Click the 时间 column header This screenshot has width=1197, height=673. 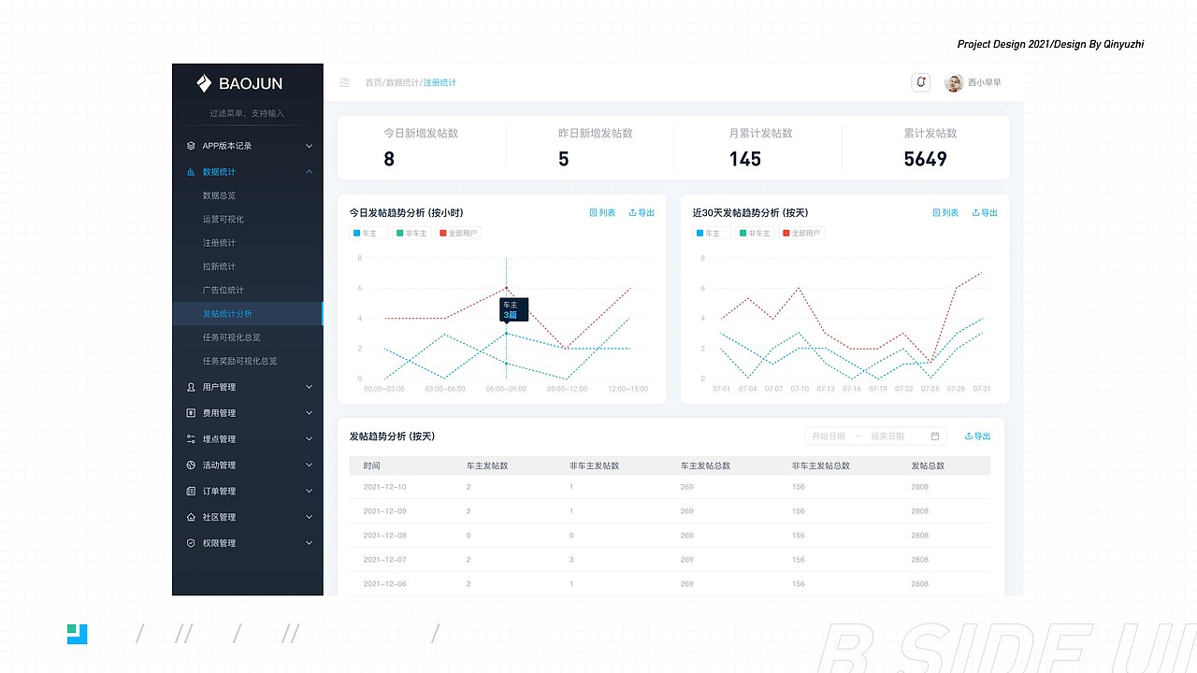(x=372, y=465)
